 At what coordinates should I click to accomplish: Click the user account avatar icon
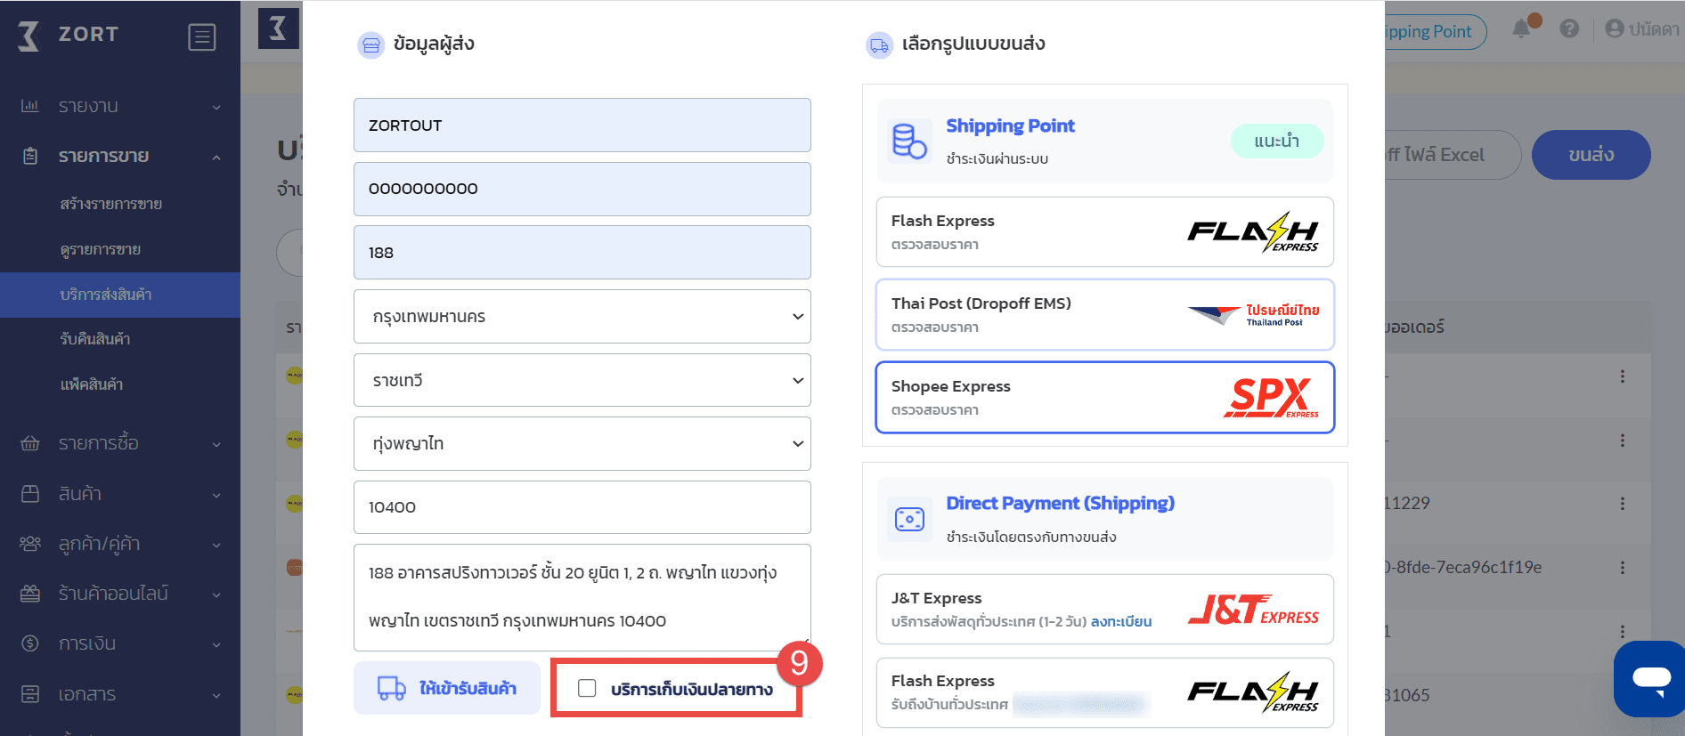coord(1615,28)
